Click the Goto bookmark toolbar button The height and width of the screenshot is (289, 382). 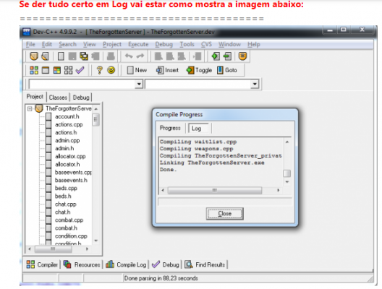tap(227, 70)
